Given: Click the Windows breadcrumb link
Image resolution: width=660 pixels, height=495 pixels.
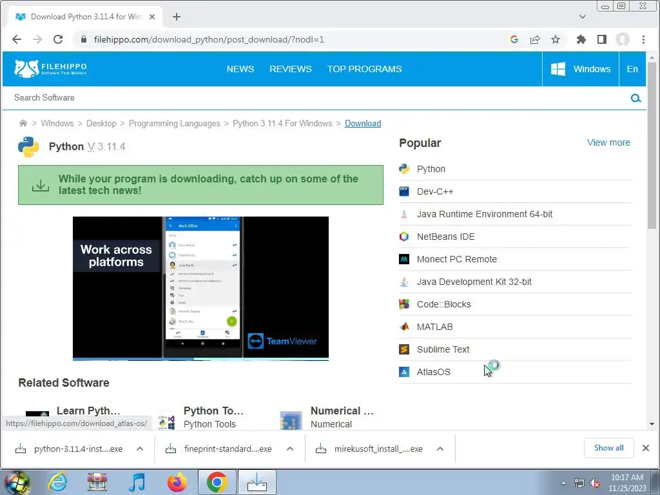Looking at the screenshot, I should click(x=57, y=123).
